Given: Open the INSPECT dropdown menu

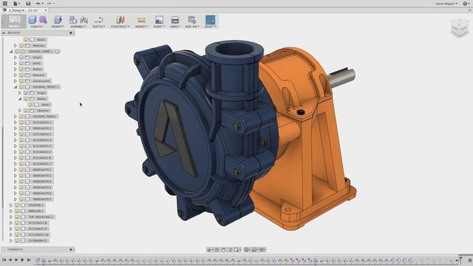Looking at the screenshot, I should coord(141,27).
